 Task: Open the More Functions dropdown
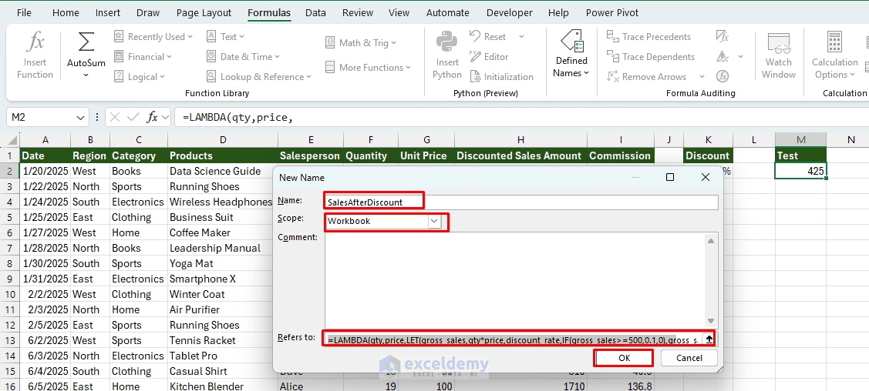[368, 68]
